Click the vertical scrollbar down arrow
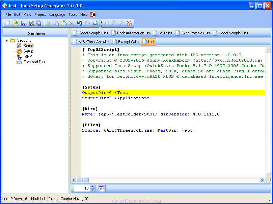Viewport: 273px width, 204px height. point(268,174)
